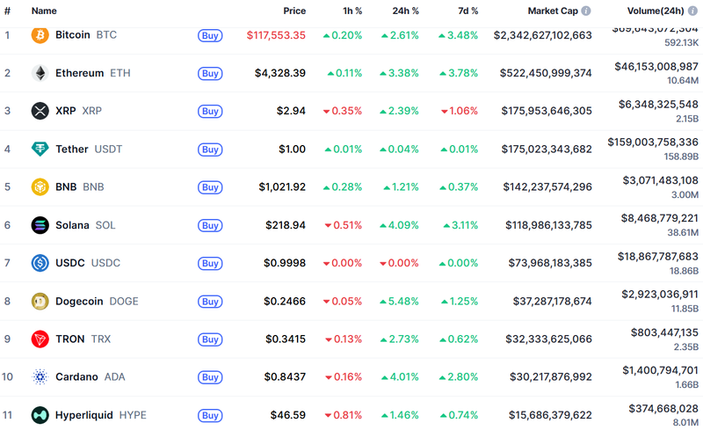Sort table by Price column header
703x430 pixels.
click(x=294, y=11)
